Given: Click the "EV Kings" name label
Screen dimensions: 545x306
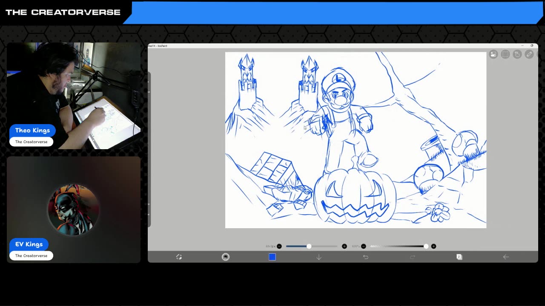Looking at the screenshot, I should point(29,244).
